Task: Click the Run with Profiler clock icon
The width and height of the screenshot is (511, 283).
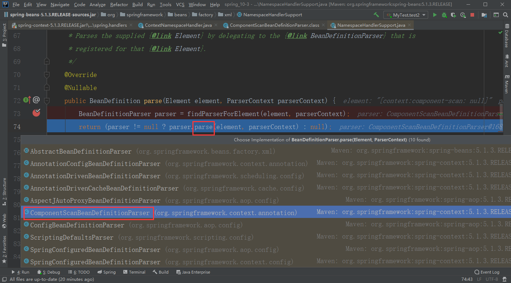Action: click(463, 15)
